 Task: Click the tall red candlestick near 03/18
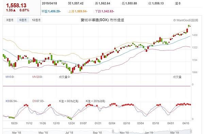pyautogui.click(x=160, y=39)
